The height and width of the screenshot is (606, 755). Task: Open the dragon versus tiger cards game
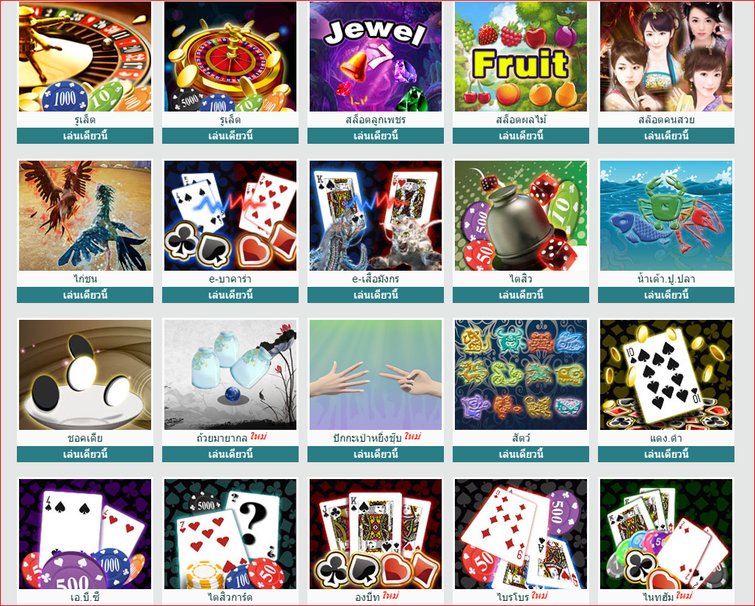click(375, 216)
